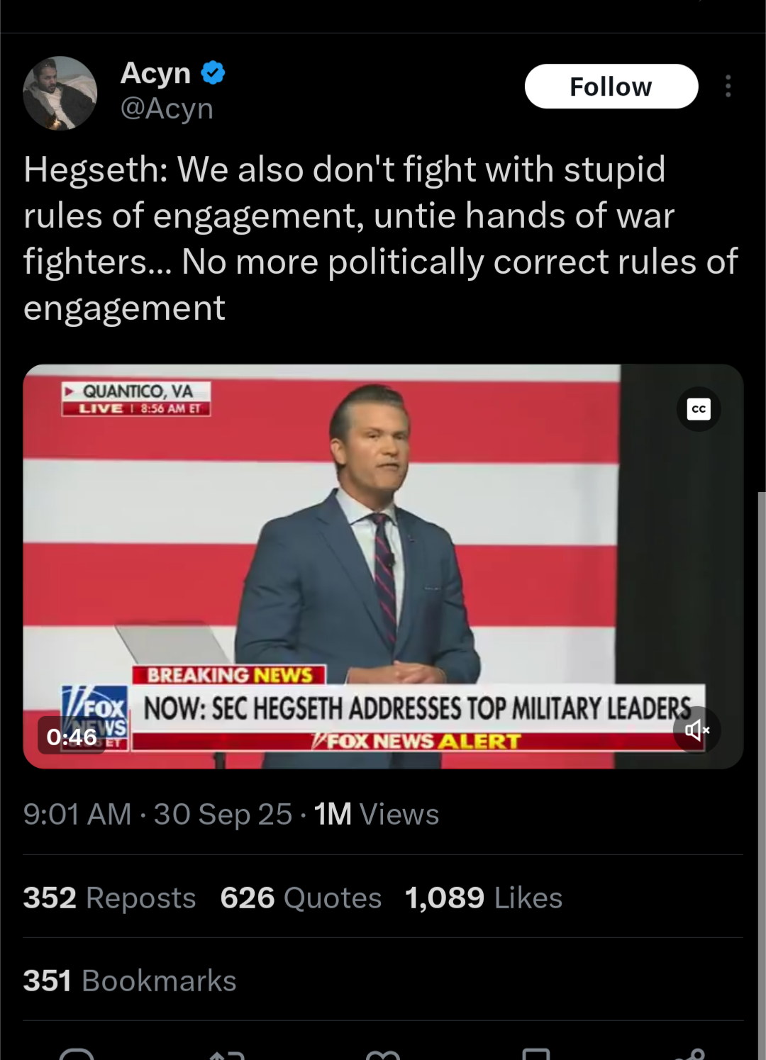This screenshot has width=766, height=1060.
Task: View the 352 Reposts list
Action: point(109,898)
